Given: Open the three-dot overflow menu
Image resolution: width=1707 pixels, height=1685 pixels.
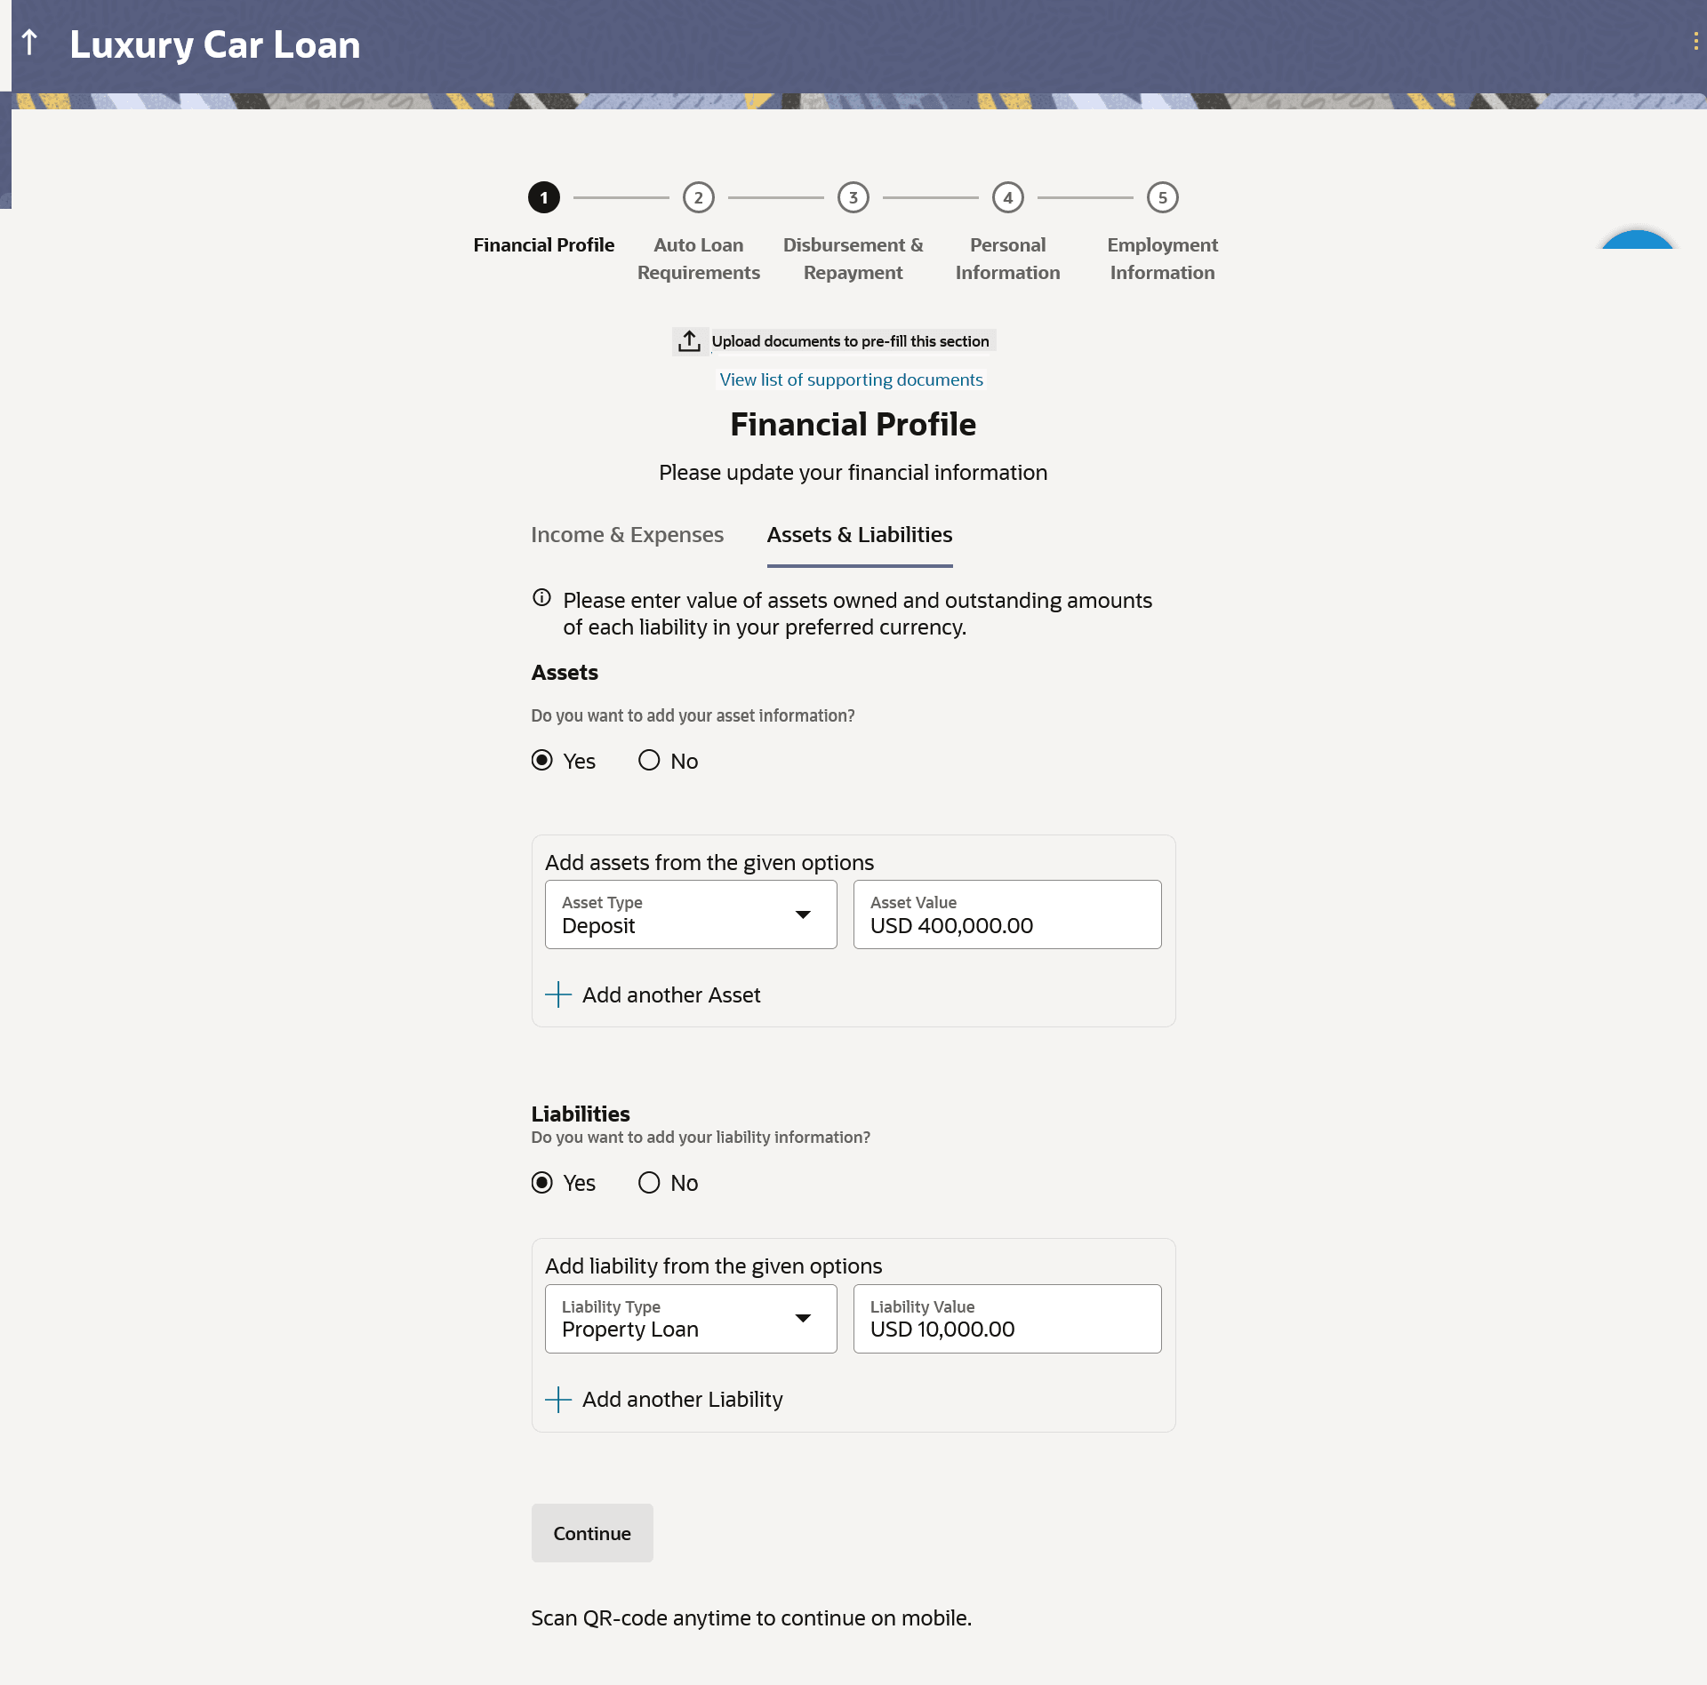Looking at the screenshot, I should (1695, 42).
